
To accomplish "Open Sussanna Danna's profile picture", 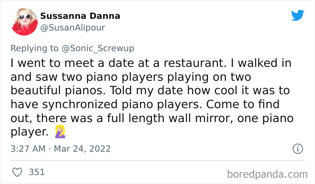I will tap(23, 22).
